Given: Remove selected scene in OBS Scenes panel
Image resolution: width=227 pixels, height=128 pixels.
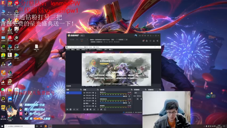Looking at the screenshot, I should tap(70, 110).
